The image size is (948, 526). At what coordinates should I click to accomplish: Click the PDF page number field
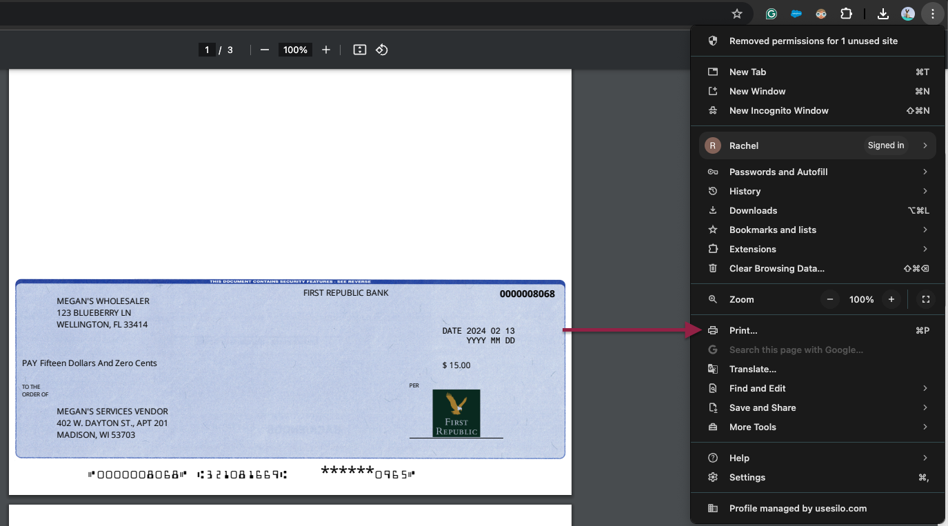(207, 50)
